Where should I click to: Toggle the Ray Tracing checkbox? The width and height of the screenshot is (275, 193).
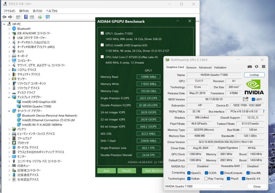pyautogui.click(x=206, y=179)
